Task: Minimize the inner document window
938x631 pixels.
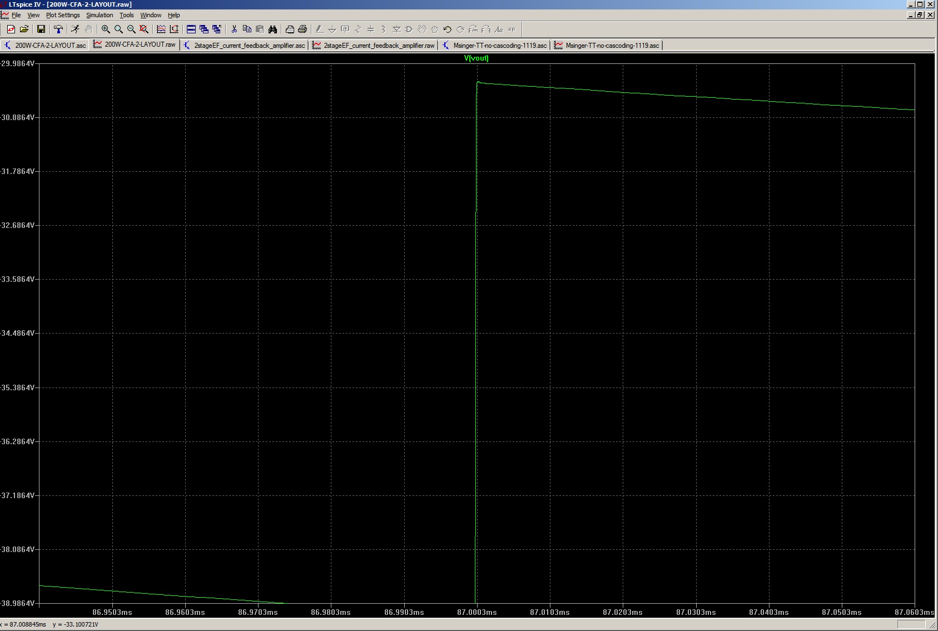Action: [x=911, y=15]
